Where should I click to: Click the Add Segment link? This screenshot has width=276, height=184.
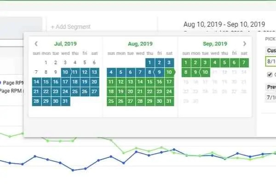(x=70, y=27)
